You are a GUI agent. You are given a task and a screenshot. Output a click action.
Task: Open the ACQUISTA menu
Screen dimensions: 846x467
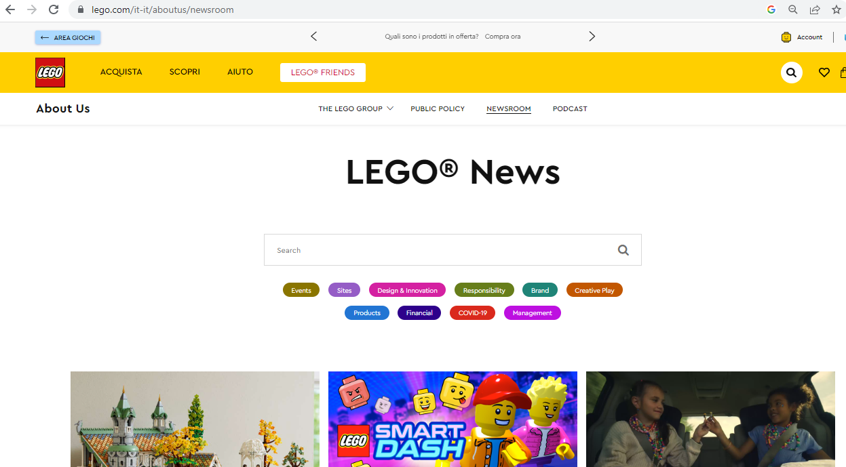coord(121,72)
